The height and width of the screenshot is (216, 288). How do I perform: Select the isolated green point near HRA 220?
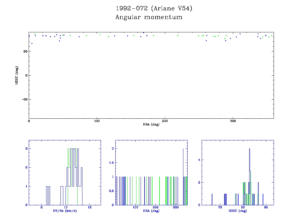tap(178, 35)
